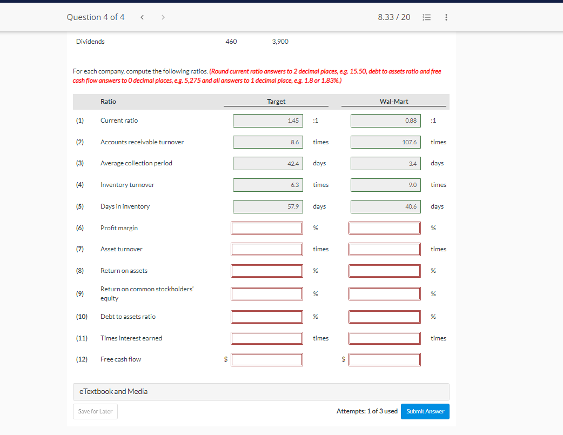563x435 pixels.
Task: Click Target debt to assets ratio input
Action: point(267,317)
